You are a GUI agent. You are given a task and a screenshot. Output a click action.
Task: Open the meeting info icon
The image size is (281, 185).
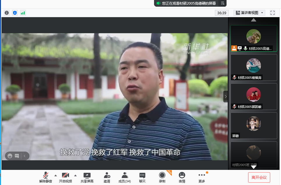(x=7, y=13)
